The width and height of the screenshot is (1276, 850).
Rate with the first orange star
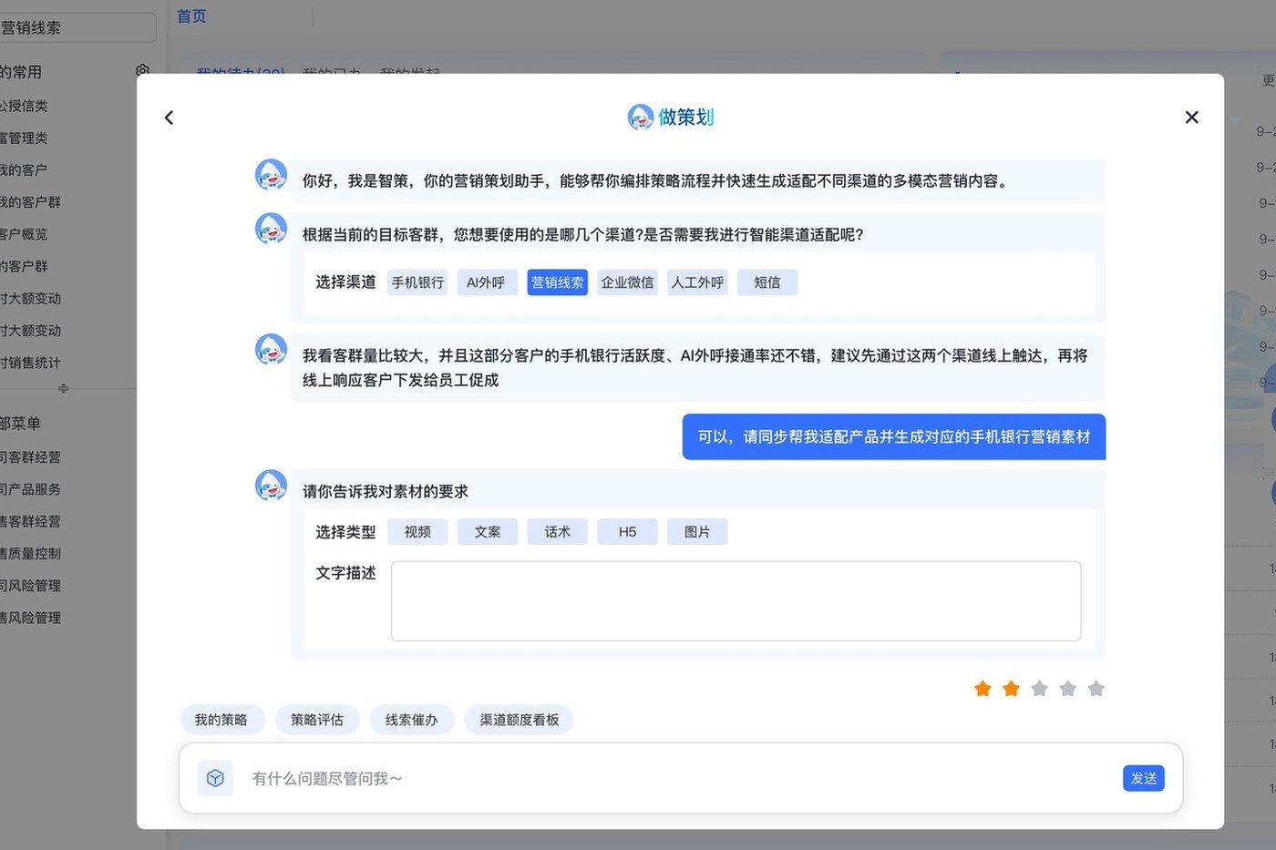[x=983, y=689]
